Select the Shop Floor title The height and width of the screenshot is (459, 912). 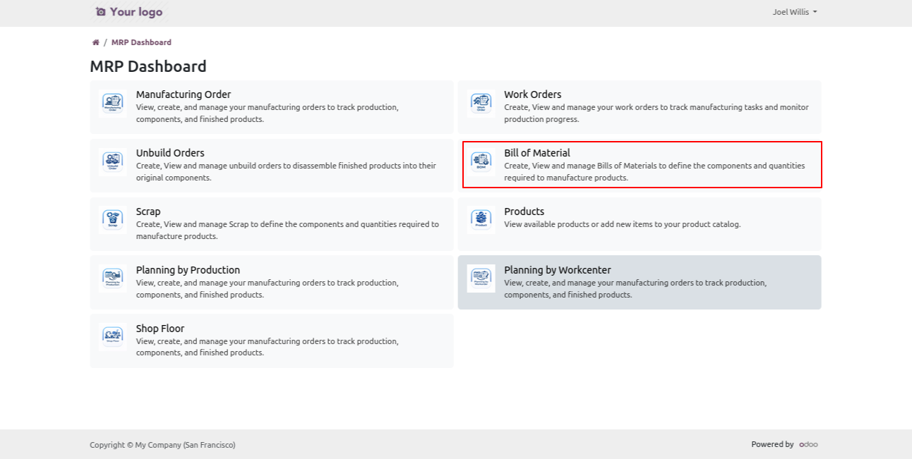point(160,329)
